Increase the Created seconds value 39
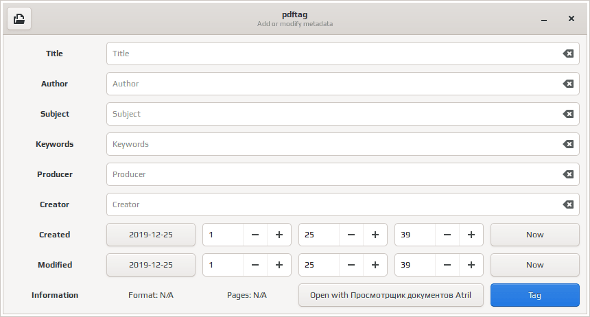 (471, 235)
